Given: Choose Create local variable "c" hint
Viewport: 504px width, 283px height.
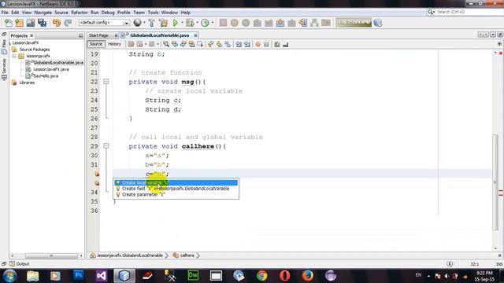Looking at the screenshot, I should (x=176, y=182).
